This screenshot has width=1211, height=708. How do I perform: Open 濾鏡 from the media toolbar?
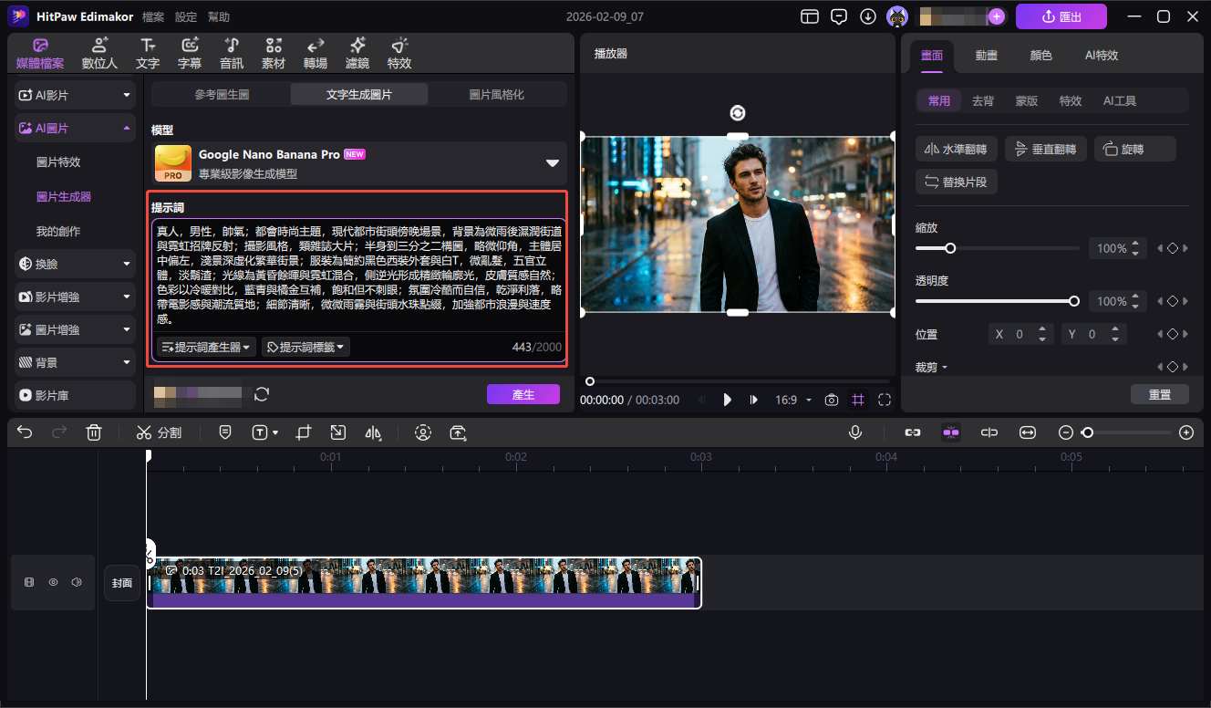357,51
